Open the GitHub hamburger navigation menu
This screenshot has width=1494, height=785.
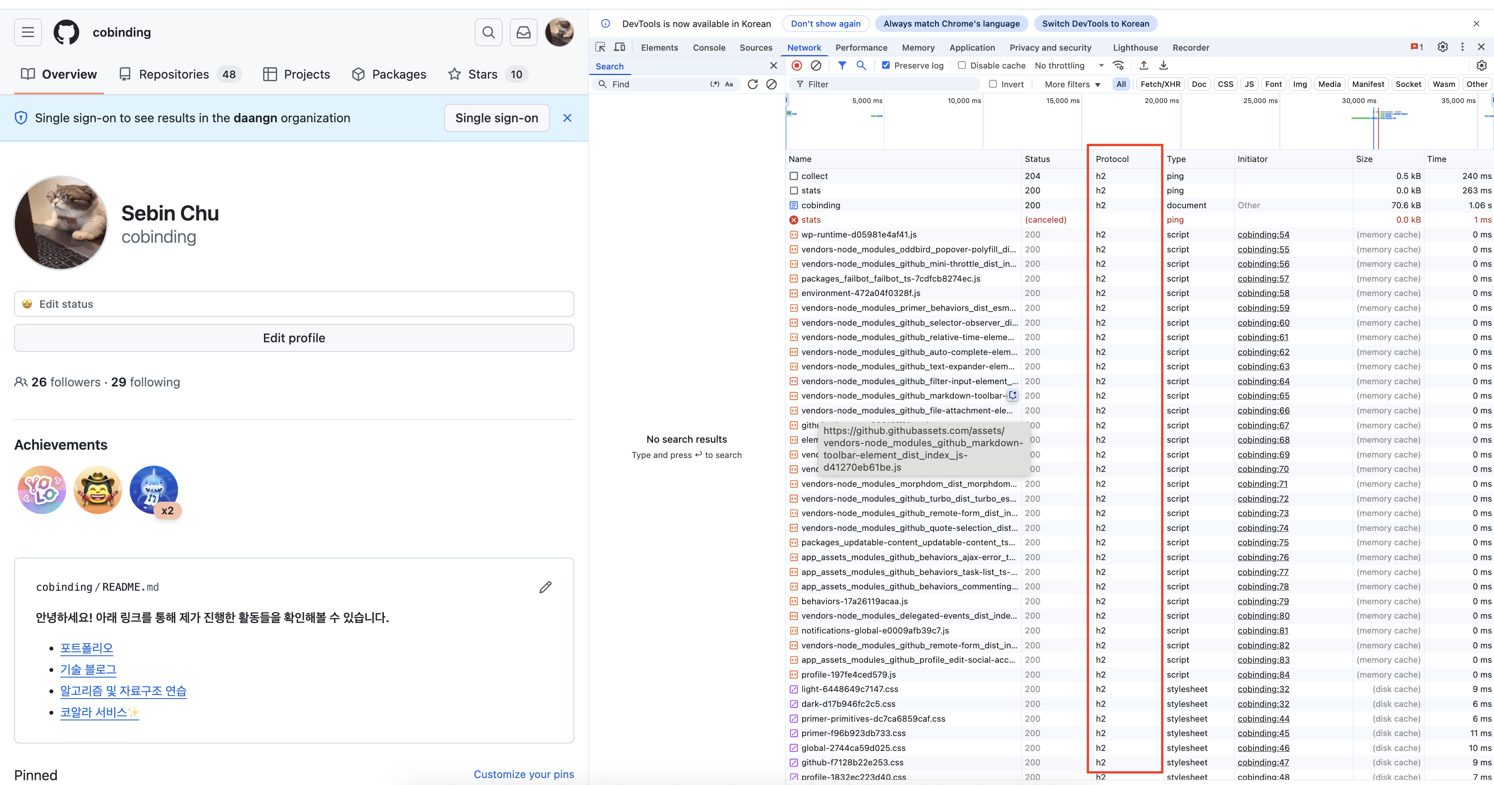tap(28, 32)
